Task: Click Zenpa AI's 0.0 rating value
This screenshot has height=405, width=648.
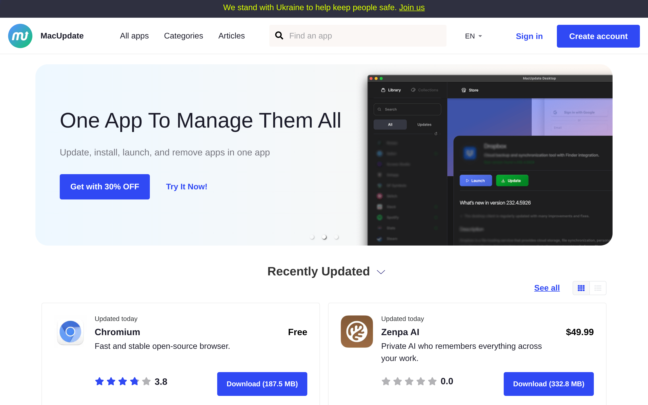Action: point(447,381)
